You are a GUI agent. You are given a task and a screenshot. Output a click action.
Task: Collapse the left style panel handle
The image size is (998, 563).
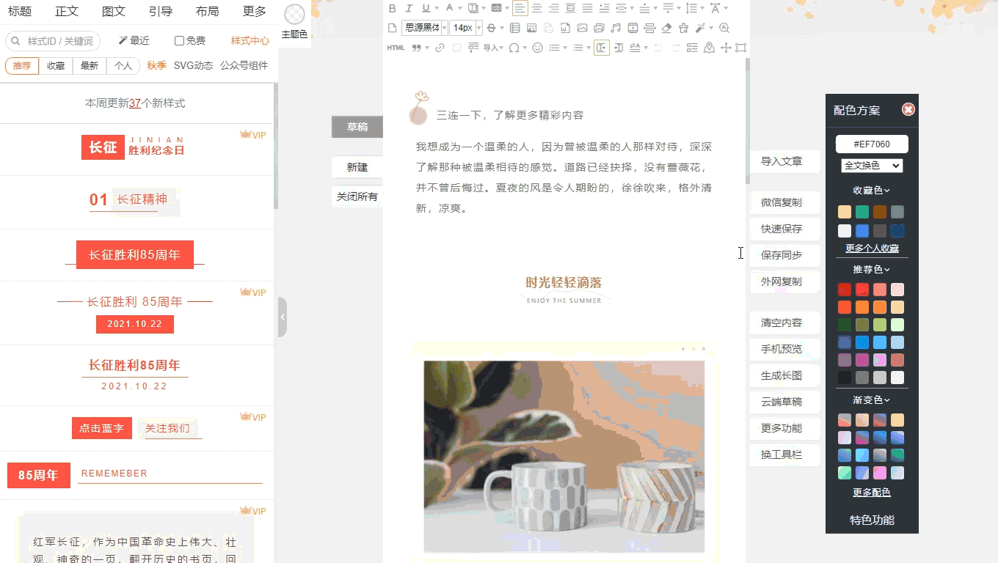(x=283, y=317)
